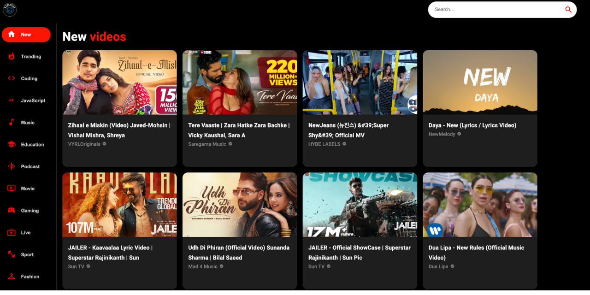The image size is (590, 295).
Task: Click the Education graduation cap icon
Action: coord(12,144)
